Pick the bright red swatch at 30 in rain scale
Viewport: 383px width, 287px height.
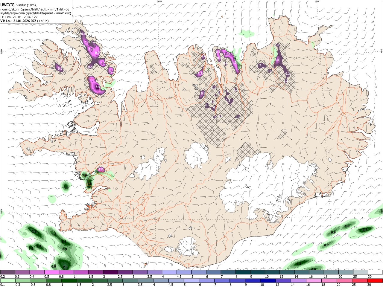[x=375, y=280]
